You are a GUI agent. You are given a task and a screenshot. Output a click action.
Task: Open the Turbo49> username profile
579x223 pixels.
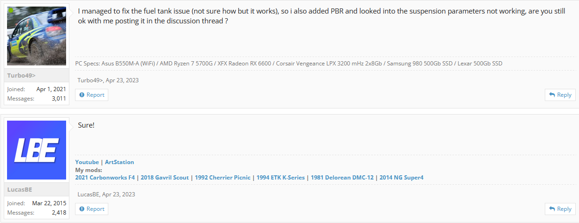click(21, 75)
